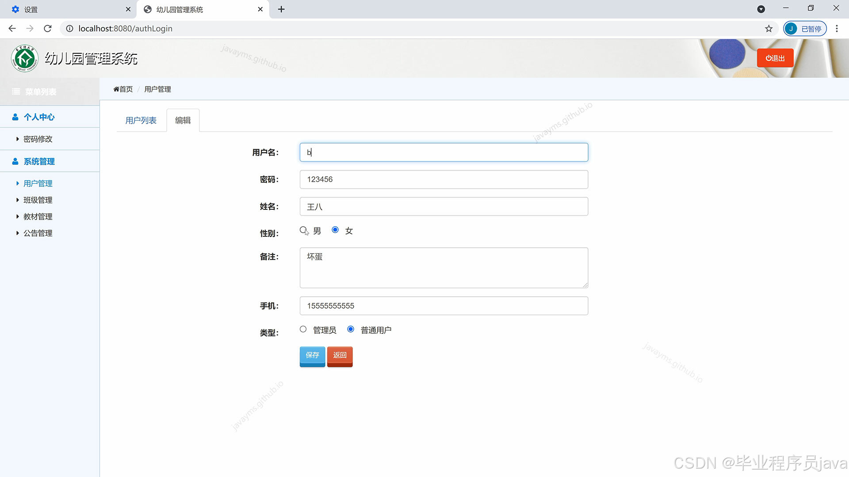Focus the 姓名 input field
The image size is (849, 477).
click(444, 207)
